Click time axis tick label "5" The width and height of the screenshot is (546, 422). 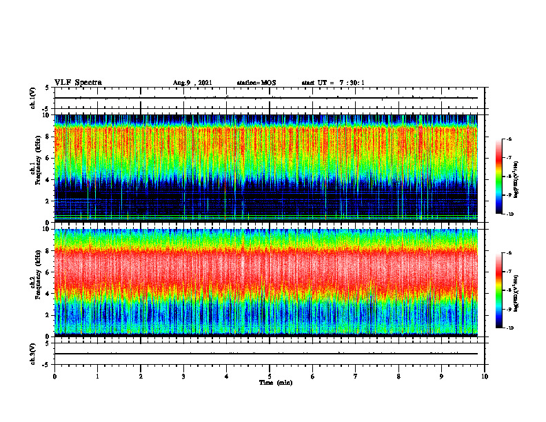[270, 376]
